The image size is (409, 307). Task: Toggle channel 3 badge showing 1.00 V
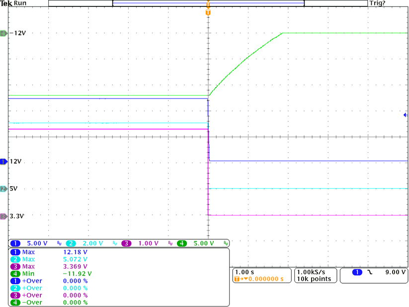pyautogui.click(x=126, y=243)
